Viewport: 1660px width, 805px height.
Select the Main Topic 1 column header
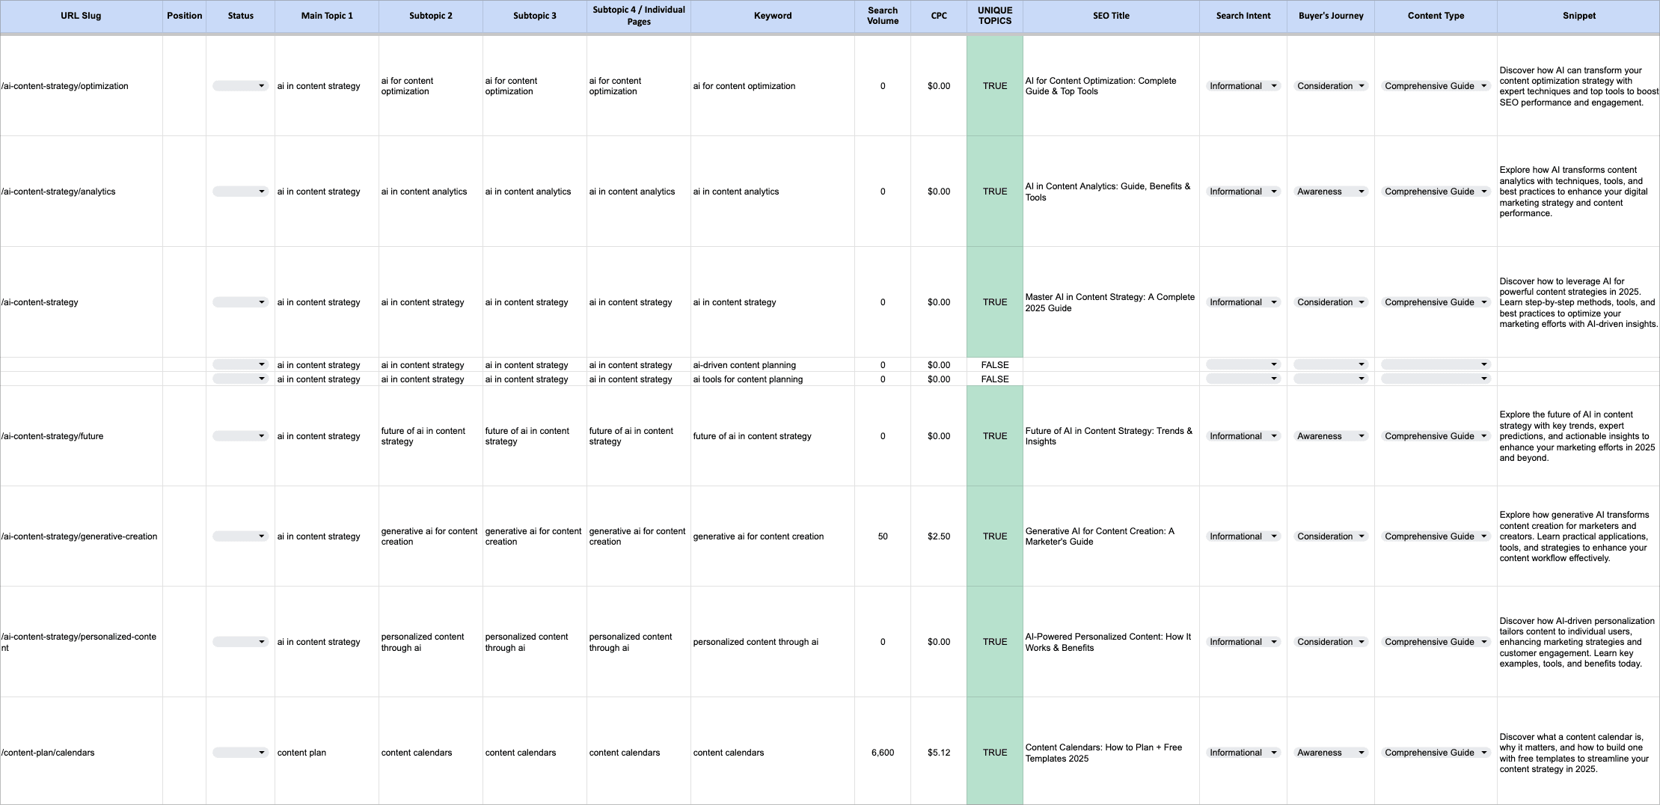pyautogui.click(x=327, y=16)
